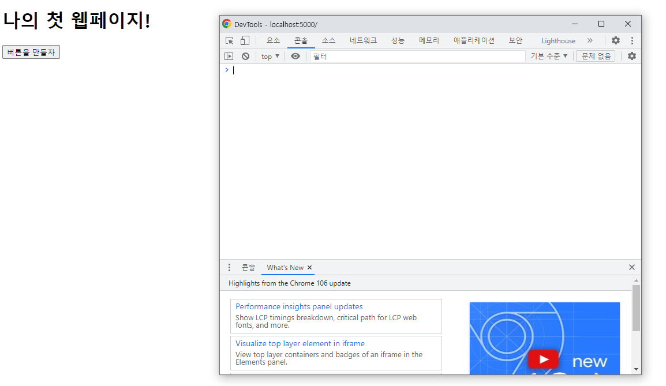
Task: Create live expression with eye icon
Action: coord(295,56)
